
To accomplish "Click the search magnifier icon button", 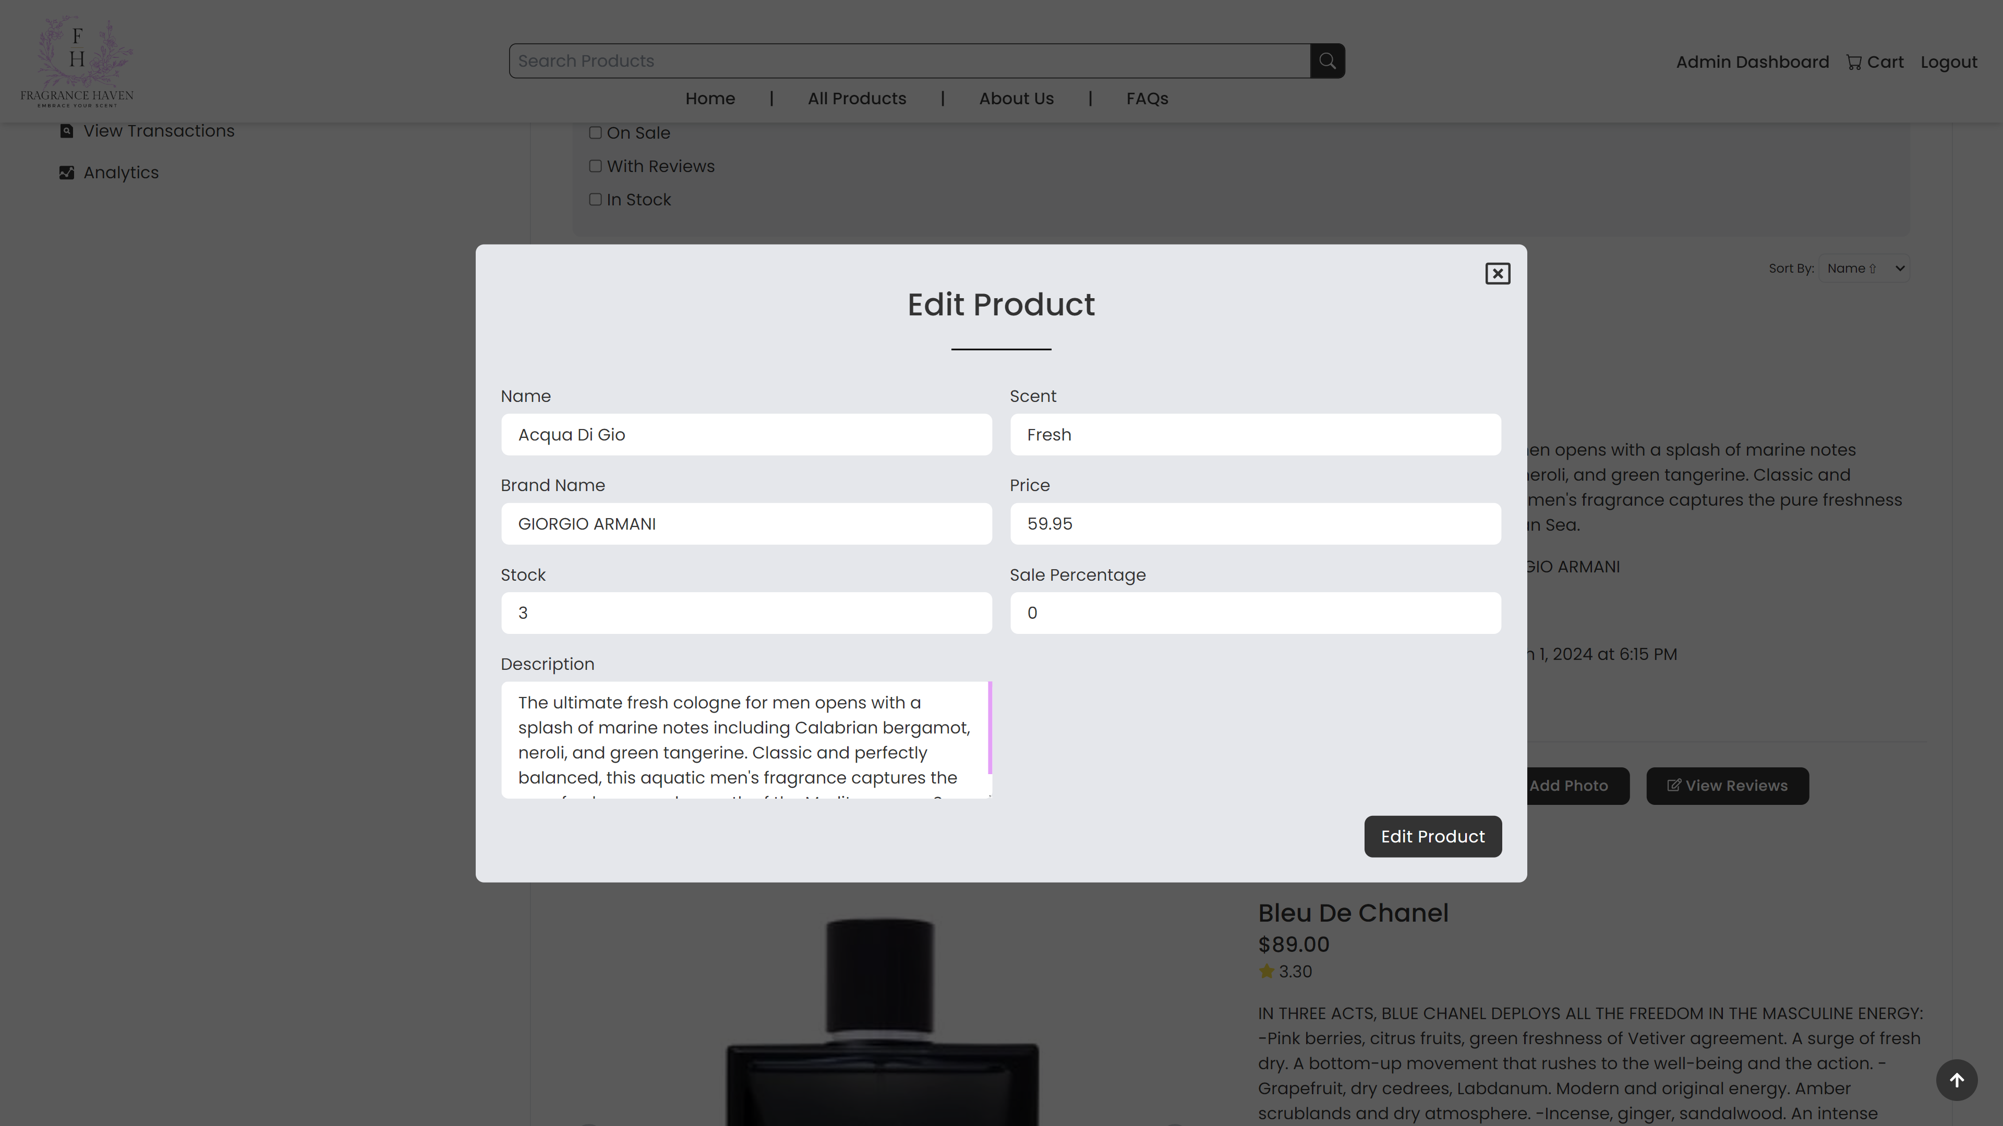I will click(x=1328, y=60).
